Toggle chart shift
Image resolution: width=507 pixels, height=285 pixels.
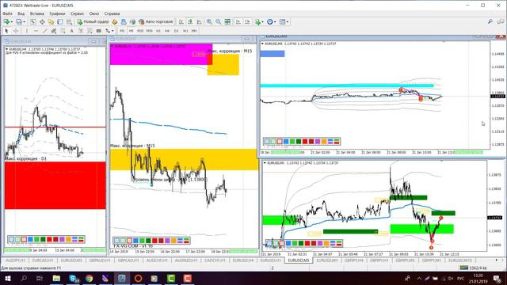coord(247,22)
